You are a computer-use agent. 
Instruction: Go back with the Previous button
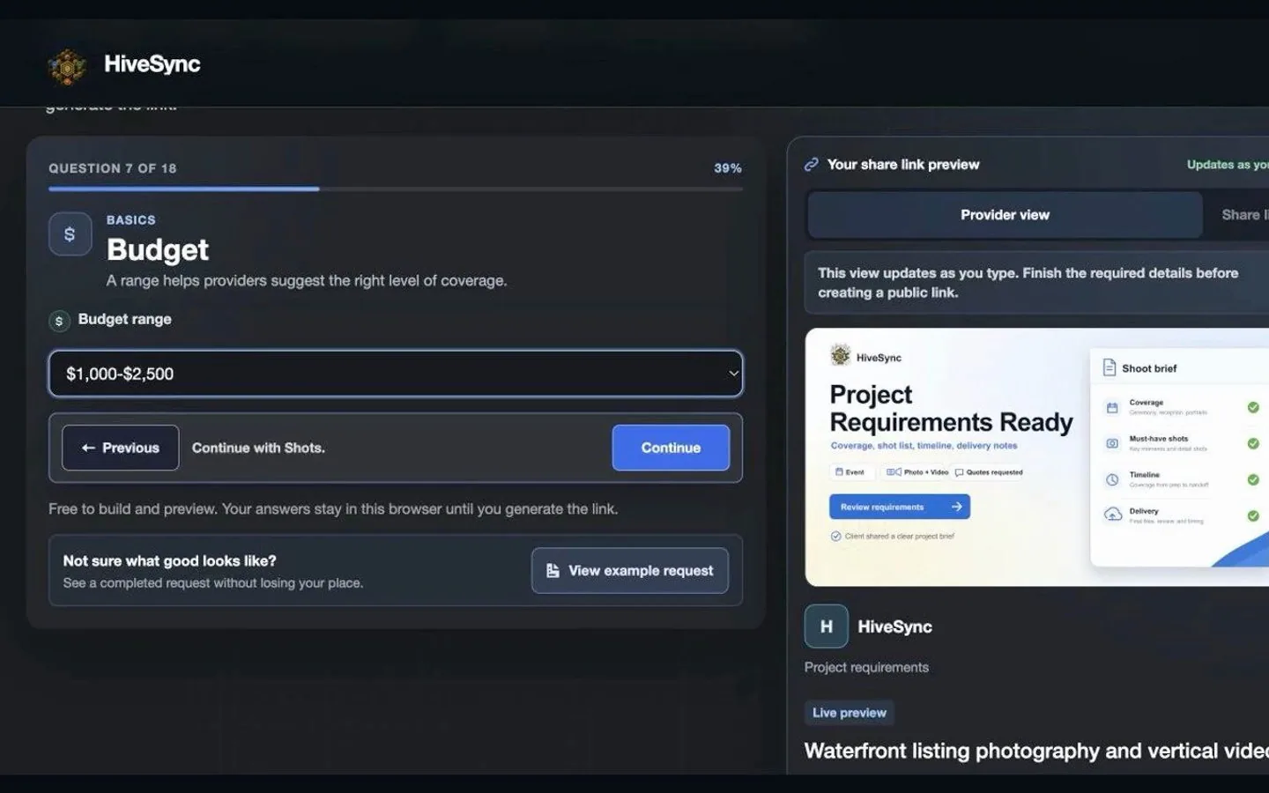pos(121,448)
